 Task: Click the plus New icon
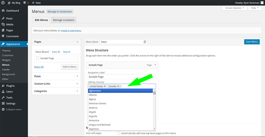click(33, 3)
